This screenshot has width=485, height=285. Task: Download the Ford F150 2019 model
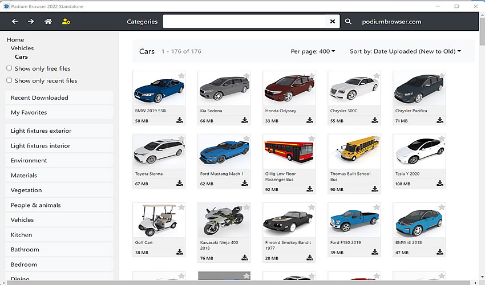pos(375,251)
